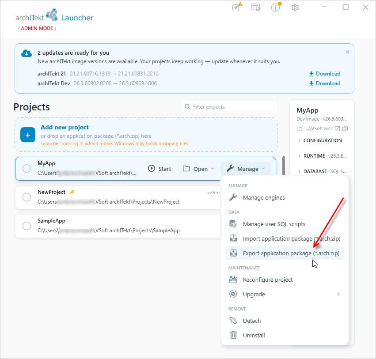Click the Import package zip icon
This screenshot has width=376, height=359.
tap(233, 238)
